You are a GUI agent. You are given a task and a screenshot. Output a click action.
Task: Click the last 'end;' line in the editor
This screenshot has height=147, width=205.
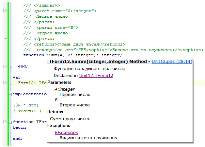pyautogui.click(x=18, y=138)
